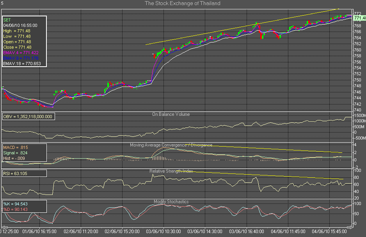Click the chart title The Stock Exchange of Thailand
Viewport: 366px width, 237px height.
click(x=183, y=3)
